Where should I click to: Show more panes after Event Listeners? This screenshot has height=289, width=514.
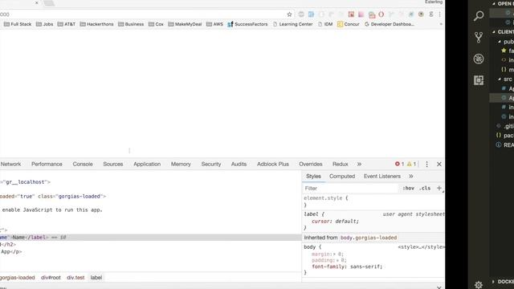click(411, 177)
